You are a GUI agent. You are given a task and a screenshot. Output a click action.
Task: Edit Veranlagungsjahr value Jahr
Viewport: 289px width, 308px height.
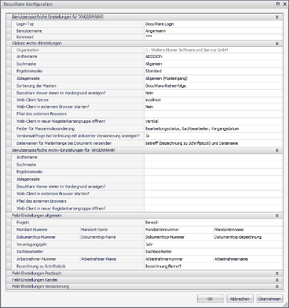(213, 244)
